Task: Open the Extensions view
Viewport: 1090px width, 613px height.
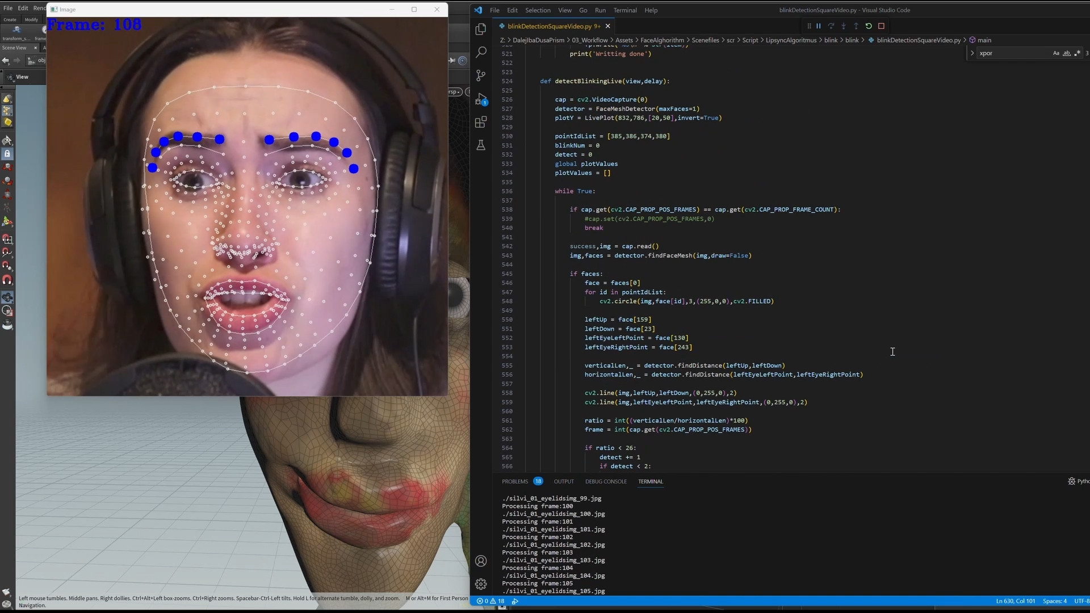Action: pyautogui.click(x=481, y=122)
